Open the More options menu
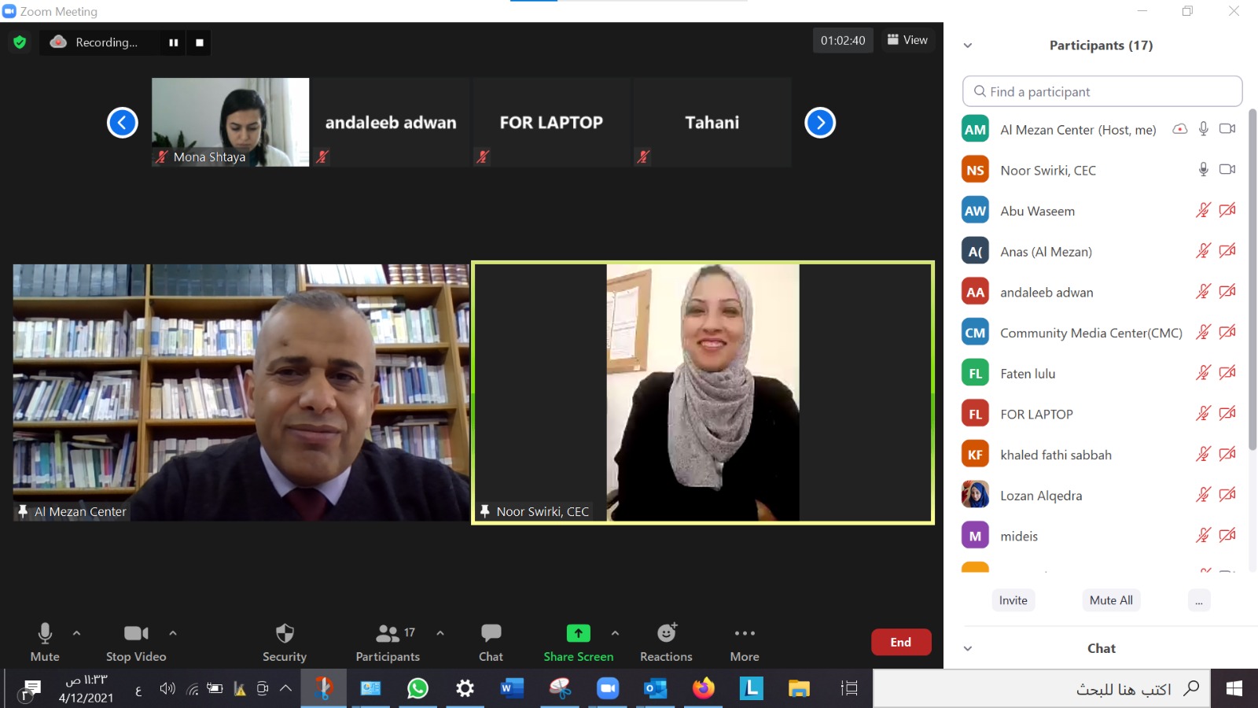The width and height of the screenshot is (1258, 708). click(744, 643)
